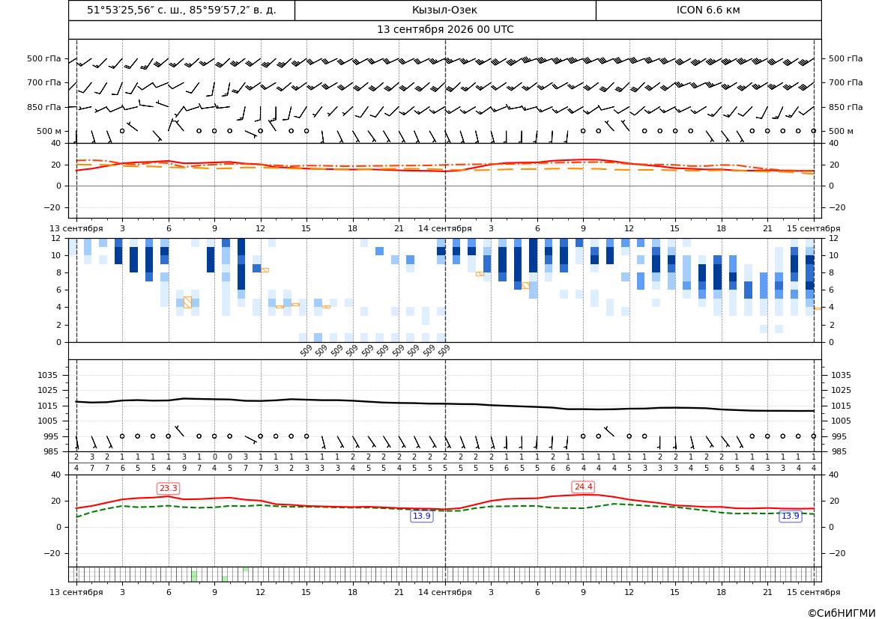Select blue 13.9 minimum label near 15 сентября
876x619 pixels.
(790, 516)
